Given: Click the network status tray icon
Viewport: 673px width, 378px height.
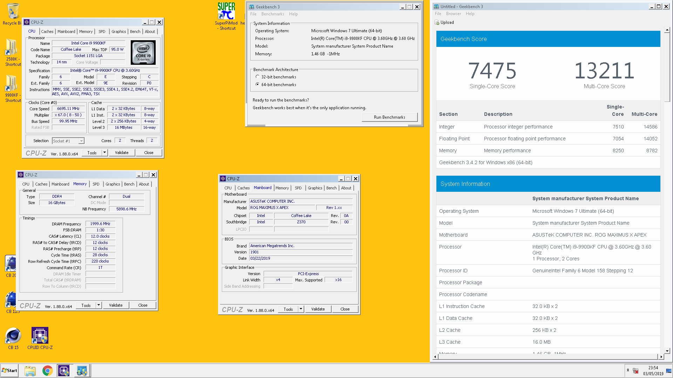Looking at the screenshot, I should point(635,371).
